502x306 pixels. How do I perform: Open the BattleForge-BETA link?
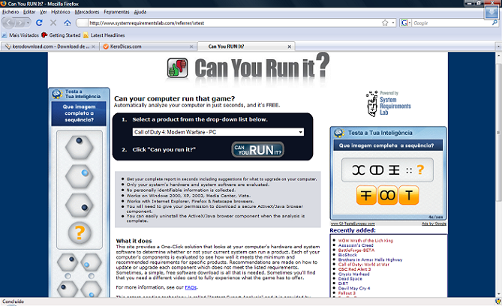pyautogui.click(x=356, y=250)
